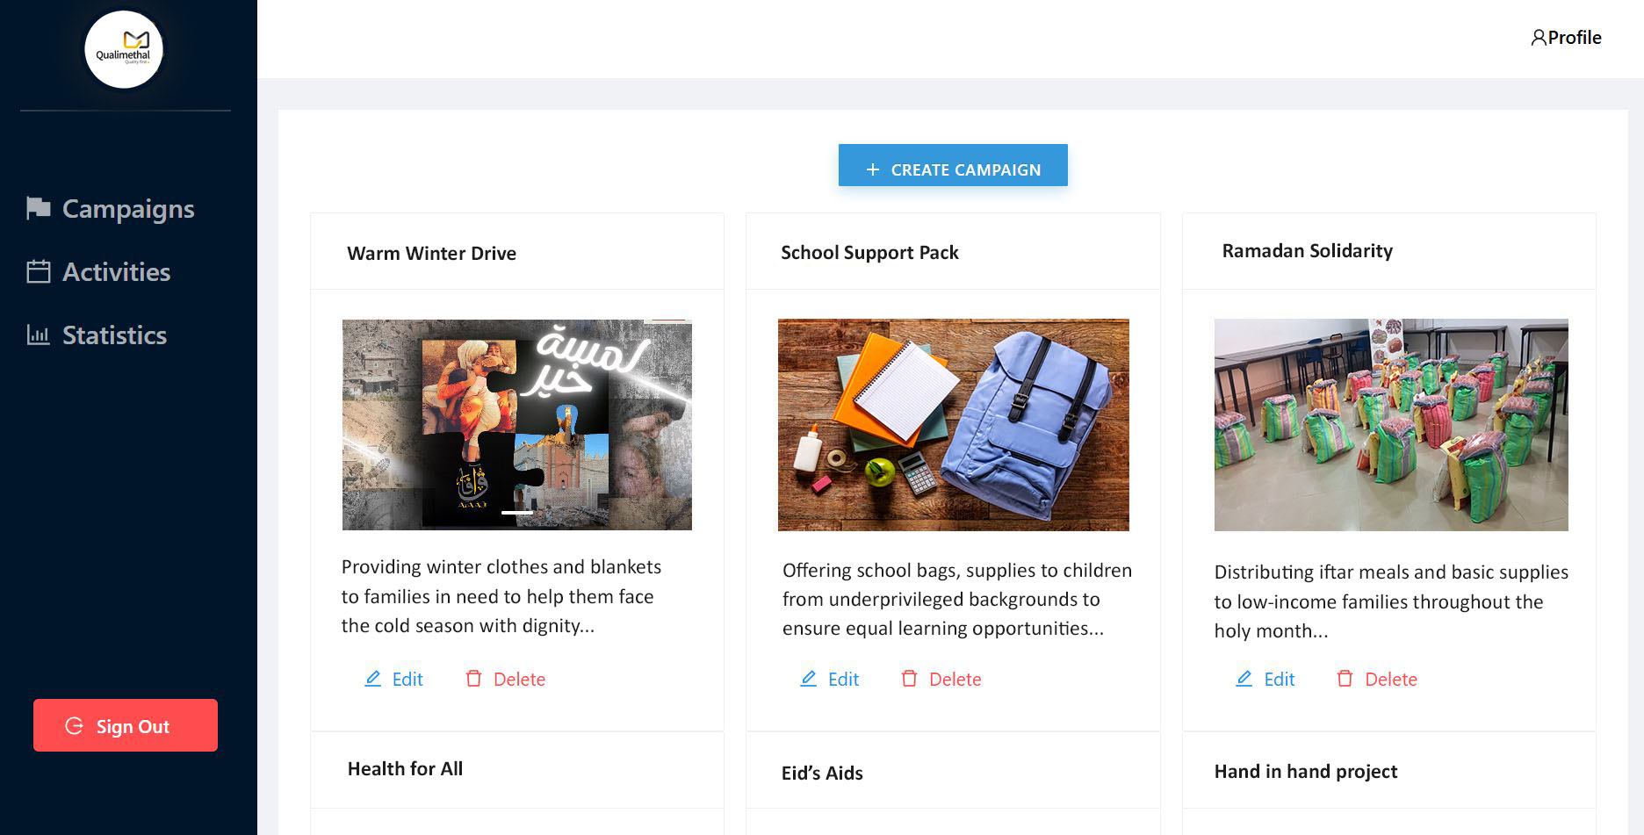
Task: Click pencil icon on Warm Winter Drive card
Action: pos(373,679)
